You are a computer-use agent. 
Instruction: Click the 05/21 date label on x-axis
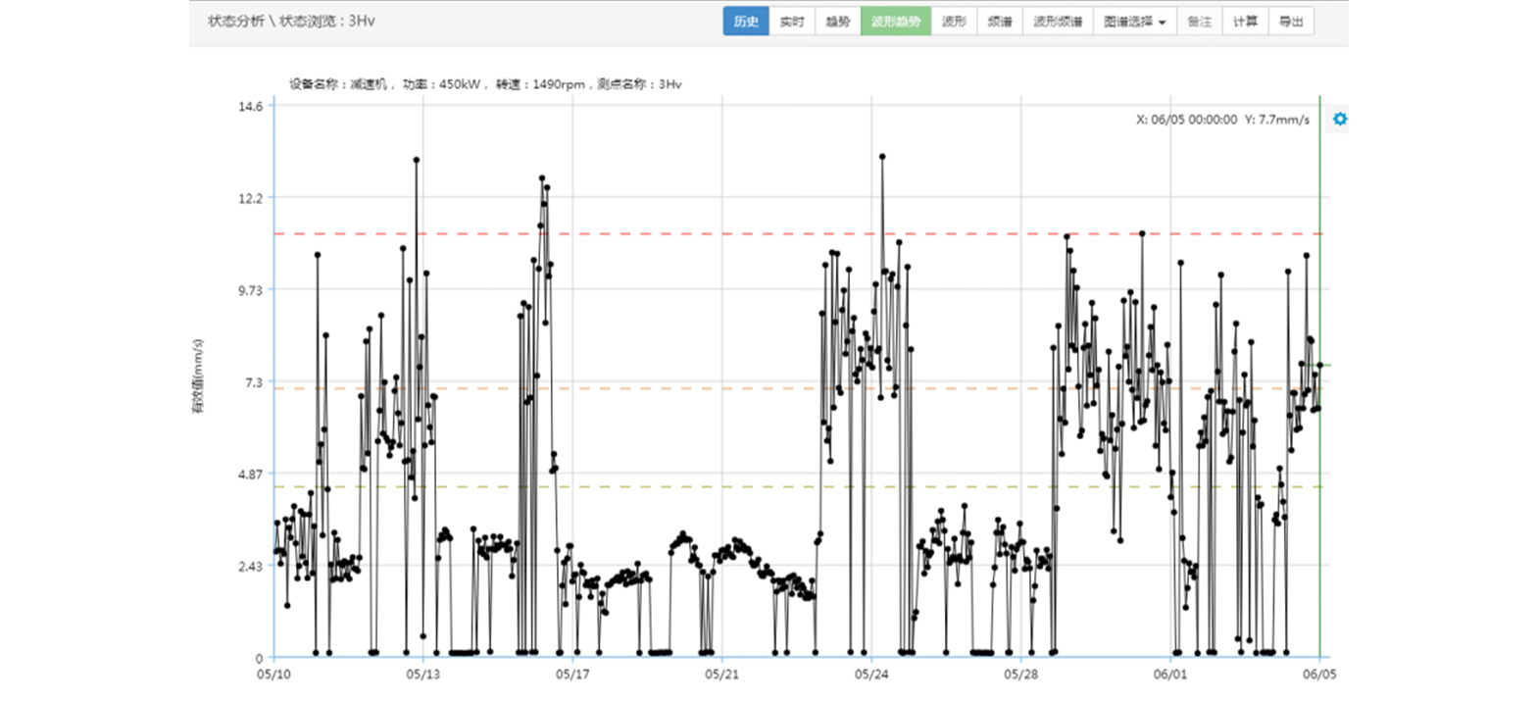coord(721,675)
